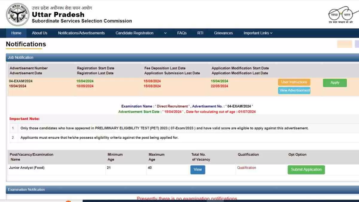Open the FAQs page
359x202 pixels.
182,33
